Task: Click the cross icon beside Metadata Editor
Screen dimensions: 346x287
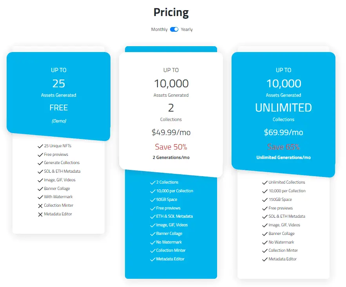Action: [x=40, y=214]
